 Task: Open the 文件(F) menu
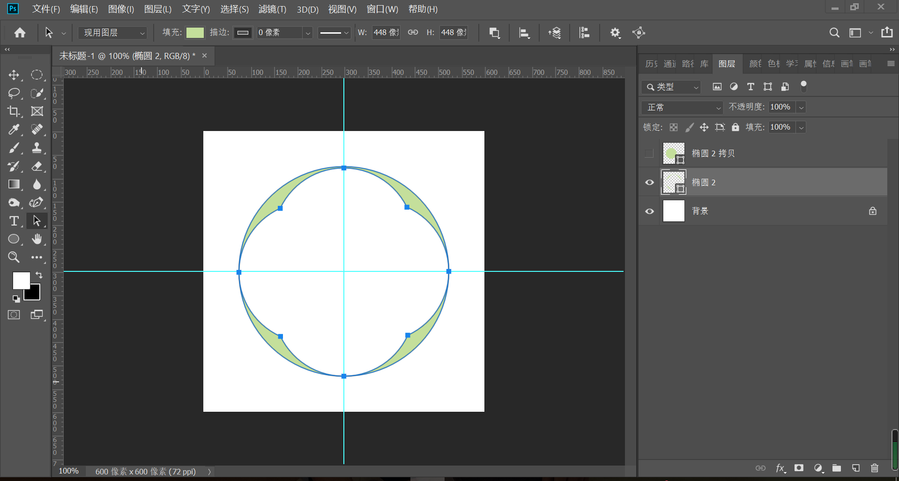[x=46, y=9]
